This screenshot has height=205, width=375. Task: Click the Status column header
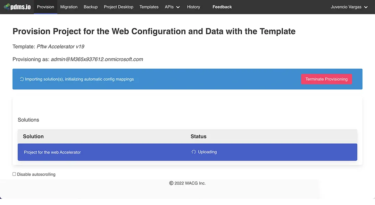click(198, 136)
